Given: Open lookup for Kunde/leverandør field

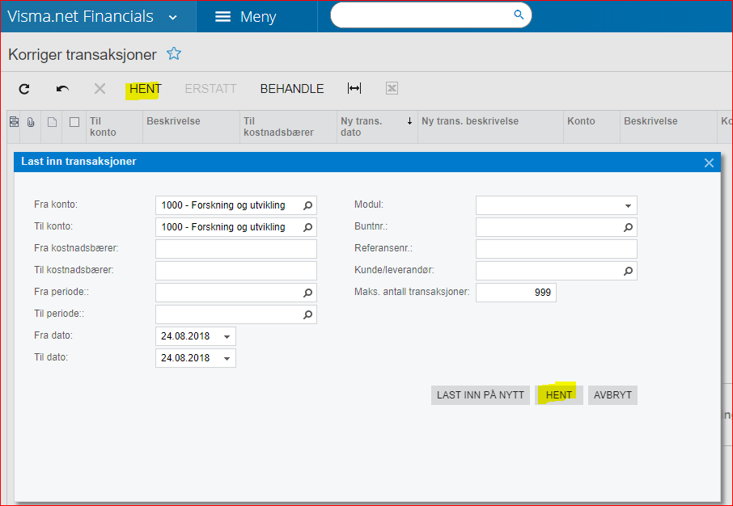Looking at the screenshot, I should [628, 271].
